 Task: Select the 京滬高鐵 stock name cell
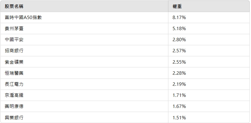click(14, 95)
